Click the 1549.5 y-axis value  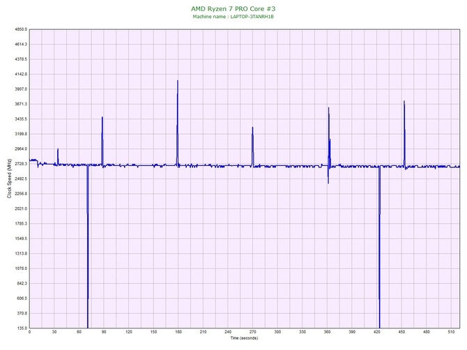point(21,238)
